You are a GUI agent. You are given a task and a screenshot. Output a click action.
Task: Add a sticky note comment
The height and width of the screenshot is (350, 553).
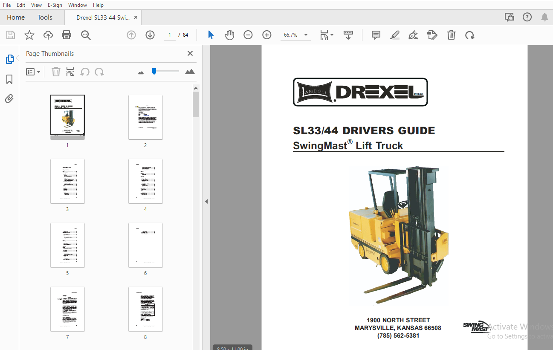(x=376, y=35)
